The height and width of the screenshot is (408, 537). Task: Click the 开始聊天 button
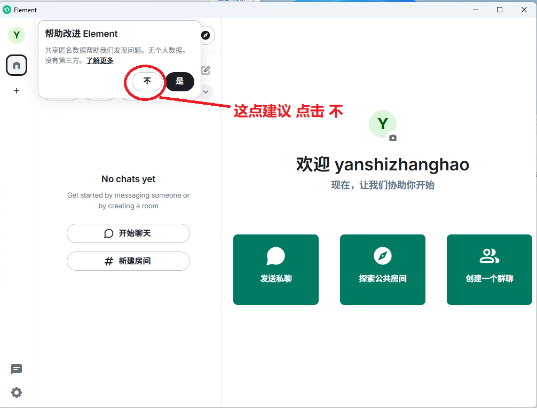128,233
